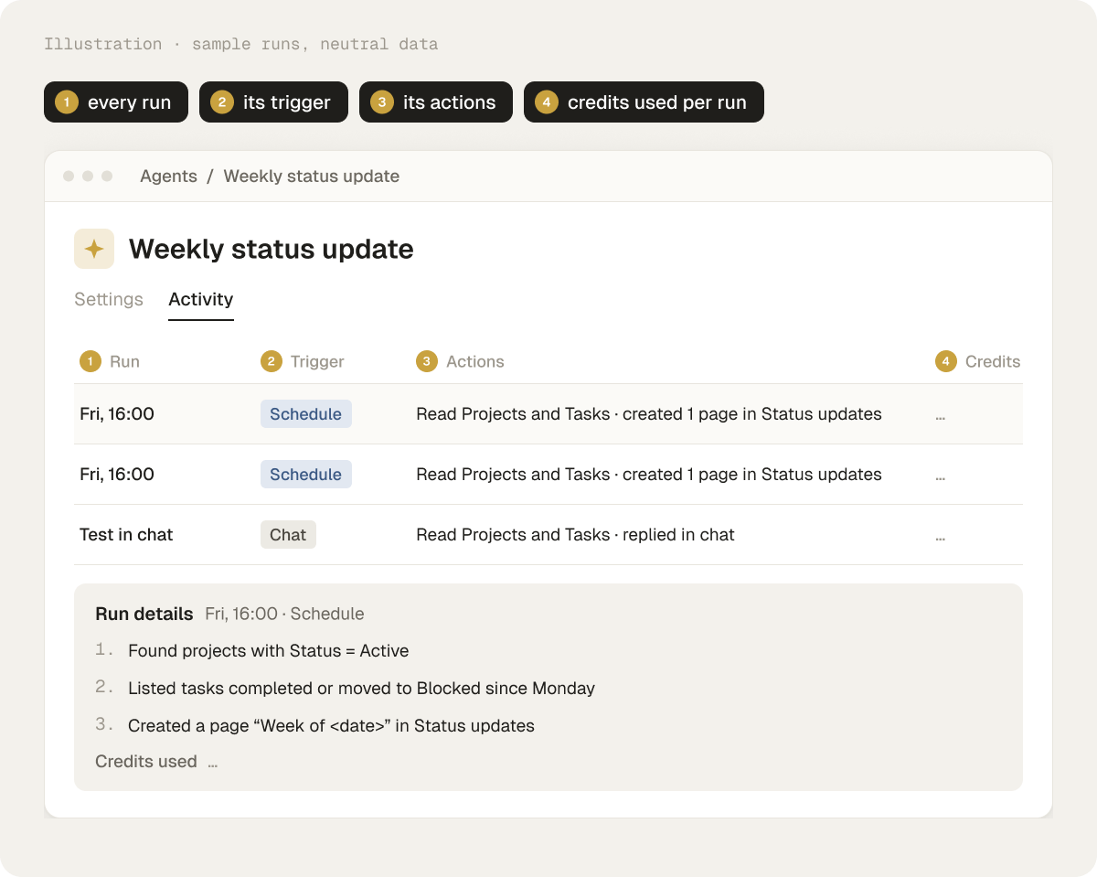Click the Weekly status update page title

point(272,249)
